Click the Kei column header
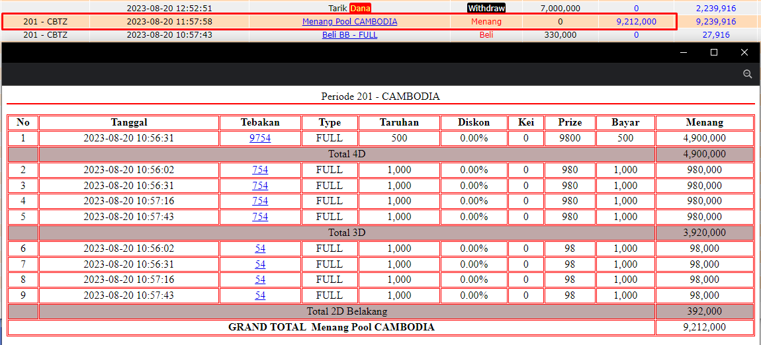Image resolution: width=761 pixels, height=345 pixels. click(x=526, y=122)
